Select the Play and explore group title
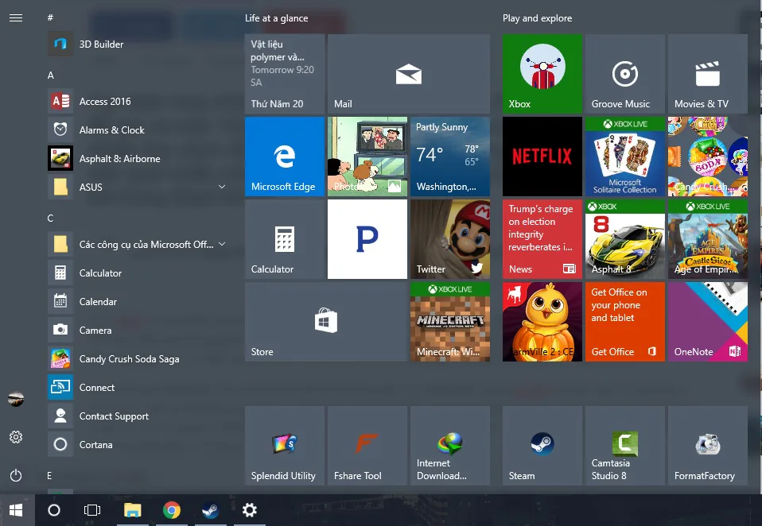The image size is (762, 526). (x=538, y=18)
